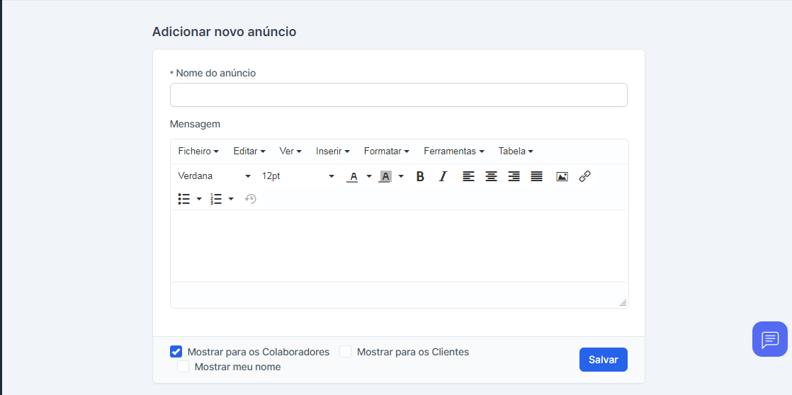Check the Mostrar meu nome box

click(x=183, y=367)
